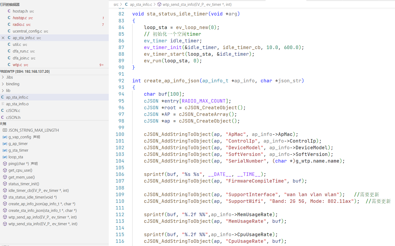The image size is (395, 246).
Task: Select ap_sta_info.c in open editors
Action: click(54, 38)
